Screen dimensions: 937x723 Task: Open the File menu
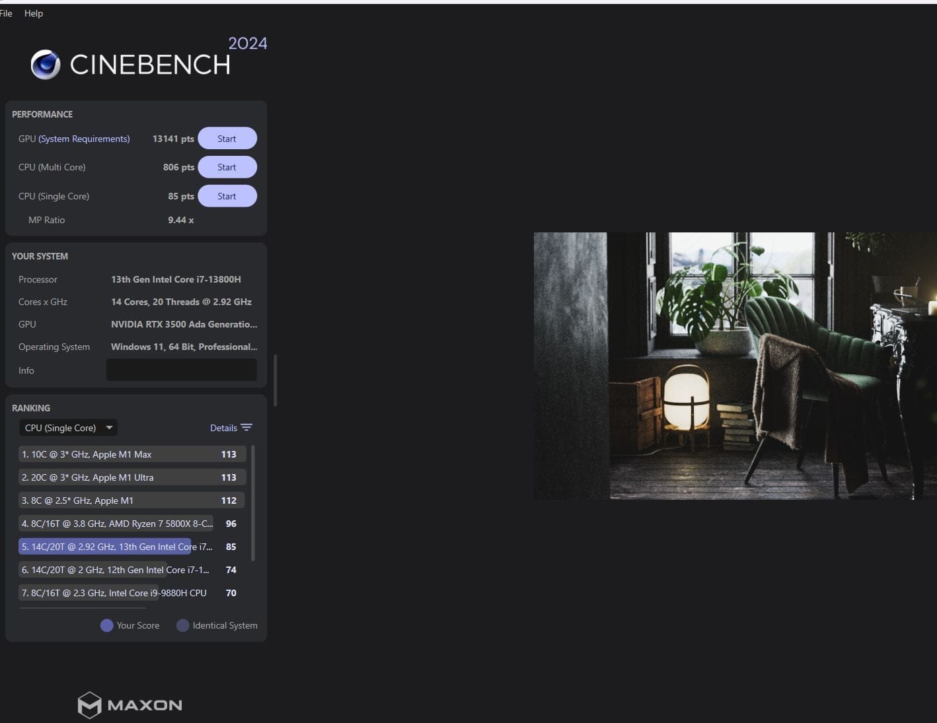point(6,13)
